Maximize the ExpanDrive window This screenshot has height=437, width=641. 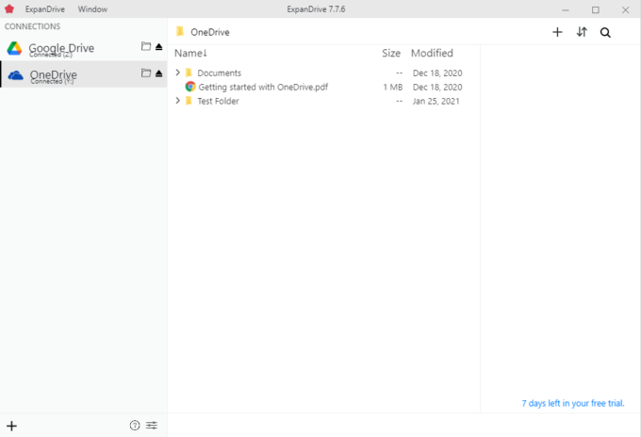(x=595, y=9)
